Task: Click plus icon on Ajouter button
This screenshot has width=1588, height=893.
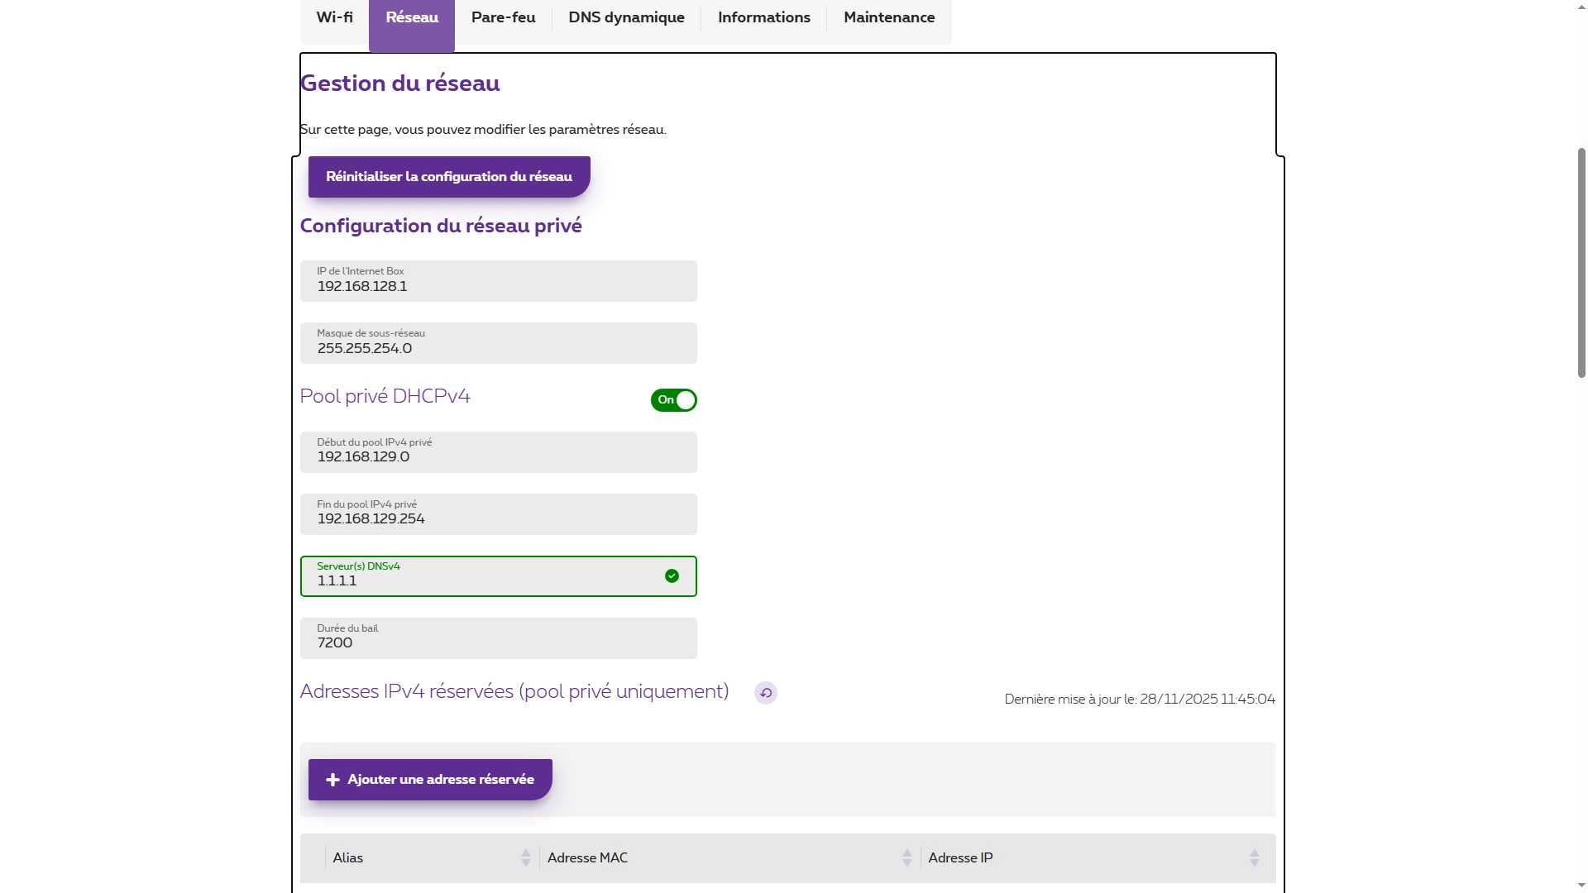Action: pyautogui.click(x=332, y=780)
